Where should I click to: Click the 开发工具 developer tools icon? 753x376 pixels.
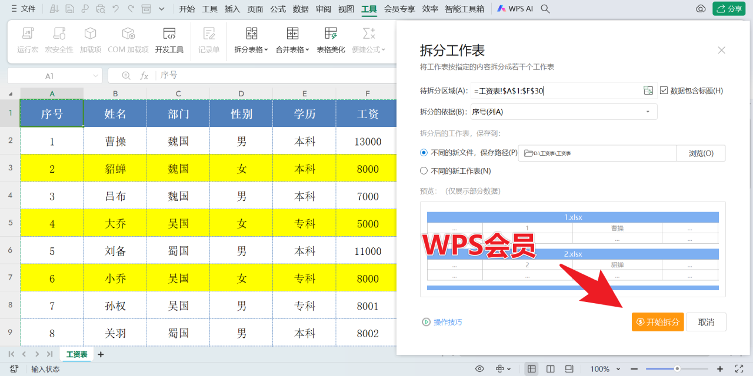click(x=169, y=33)
